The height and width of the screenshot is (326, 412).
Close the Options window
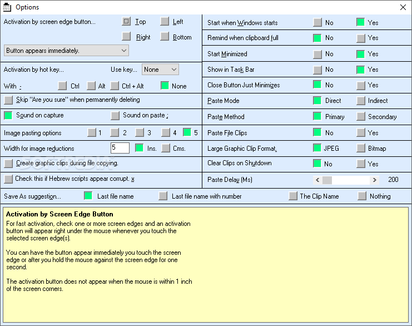(403, 7)
